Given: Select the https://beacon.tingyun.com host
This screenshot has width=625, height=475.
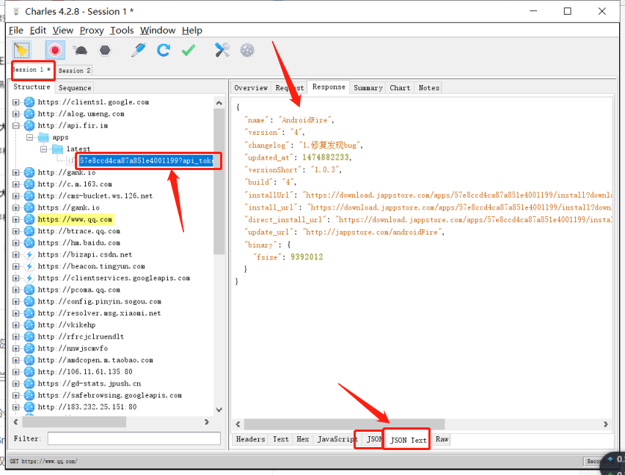Looking at the screenshot, I should click(91, 266).
